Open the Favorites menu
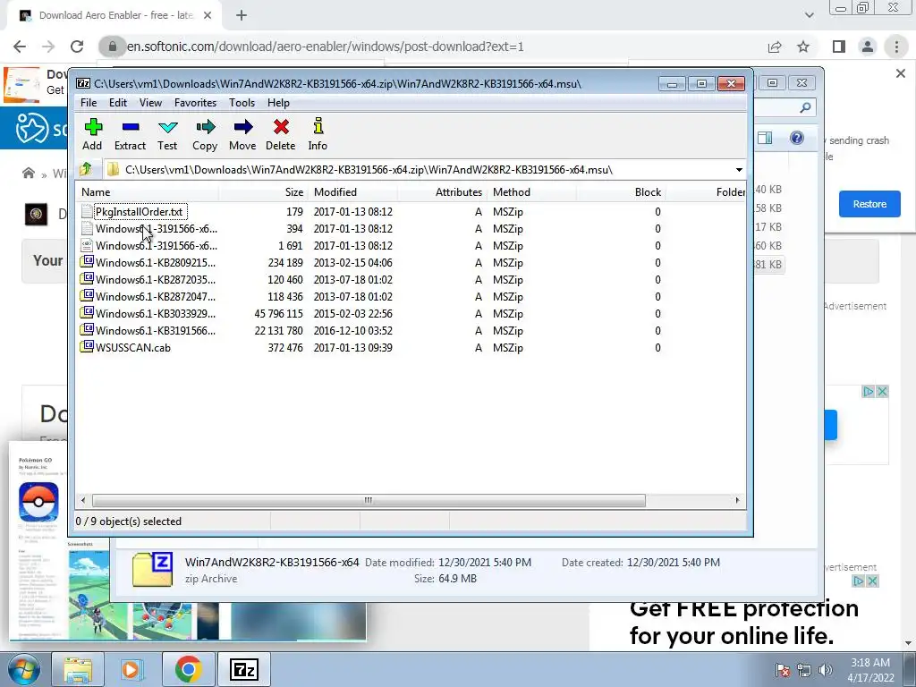916x687 pixels. point(195,103)
